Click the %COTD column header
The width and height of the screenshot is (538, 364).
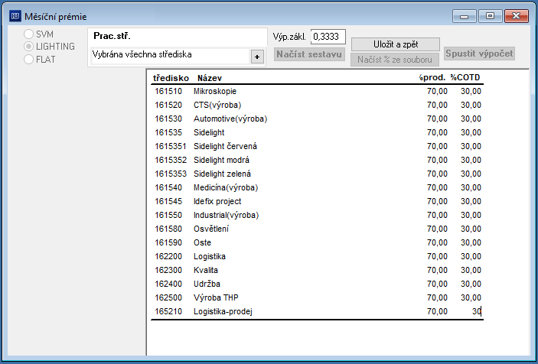(465, 78)
